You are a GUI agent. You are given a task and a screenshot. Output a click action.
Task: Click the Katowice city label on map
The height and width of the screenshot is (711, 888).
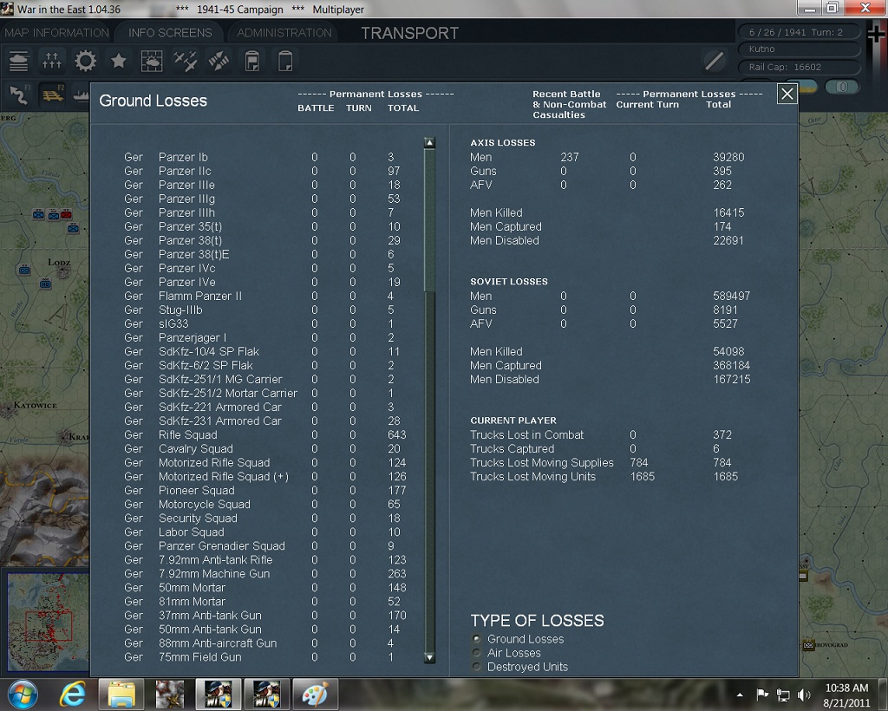pyautogui.click(x=35, y=405)
